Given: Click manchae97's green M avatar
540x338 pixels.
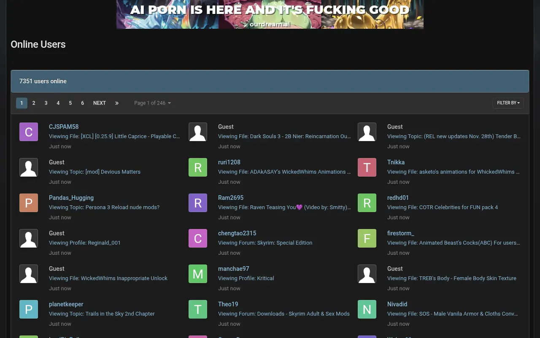Looking at the screenshot, I should pos(198,274).
